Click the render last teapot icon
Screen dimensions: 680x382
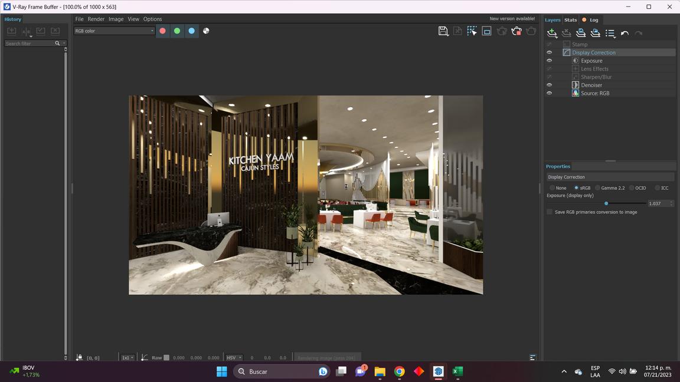coord(531,31)
